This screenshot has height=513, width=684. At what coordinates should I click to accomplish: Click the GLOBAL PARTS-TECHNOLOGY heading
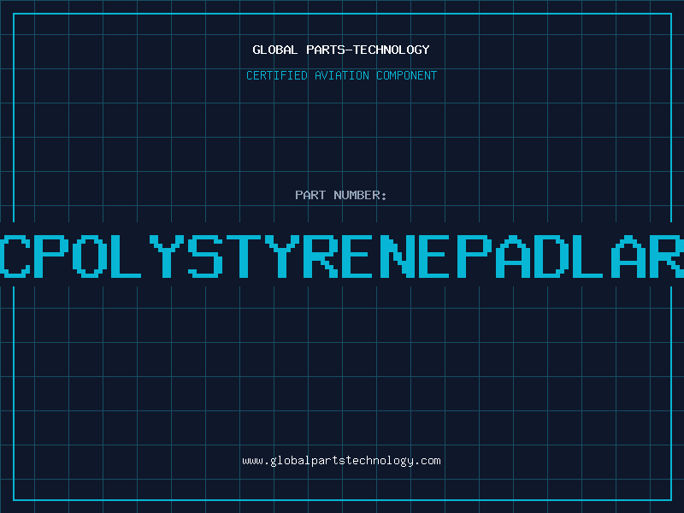(341, 50)
